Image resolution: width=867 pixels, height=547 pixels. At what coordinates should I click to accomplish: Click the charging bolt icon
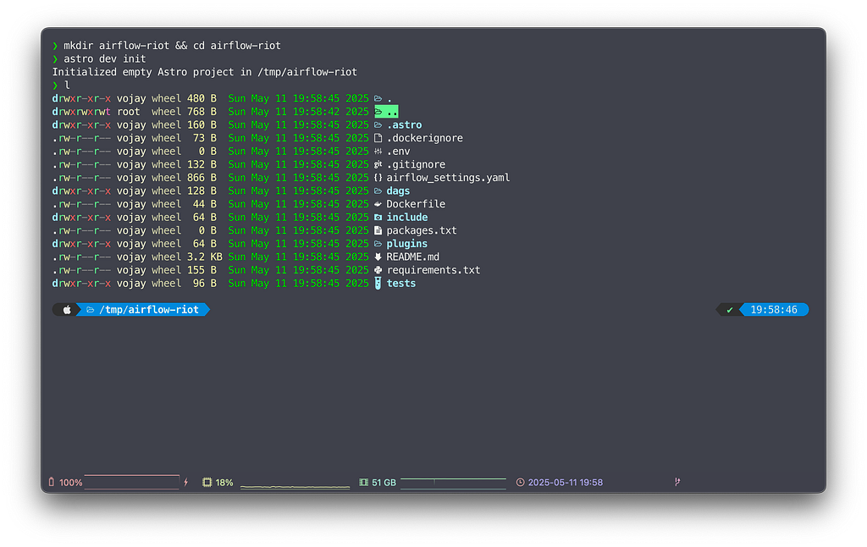click(186, 483)
